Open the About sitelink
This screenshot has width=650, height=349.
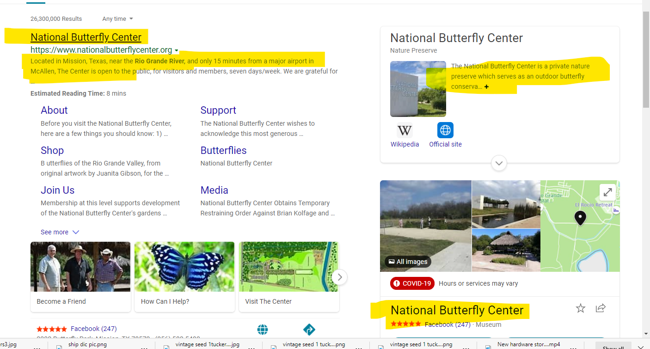pos(54,110)
